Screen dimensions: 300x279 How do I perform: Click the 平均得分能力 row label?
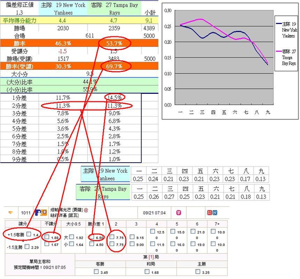click(19, 20)
